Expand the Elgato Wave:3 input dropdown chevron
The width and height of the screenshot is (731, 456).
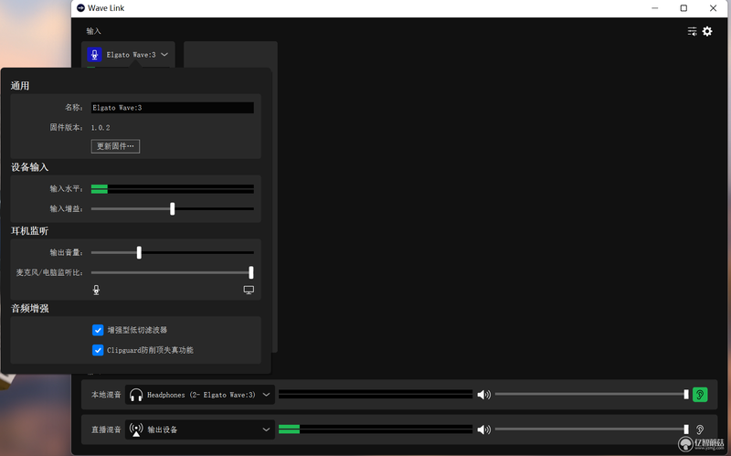pos(164,55)
